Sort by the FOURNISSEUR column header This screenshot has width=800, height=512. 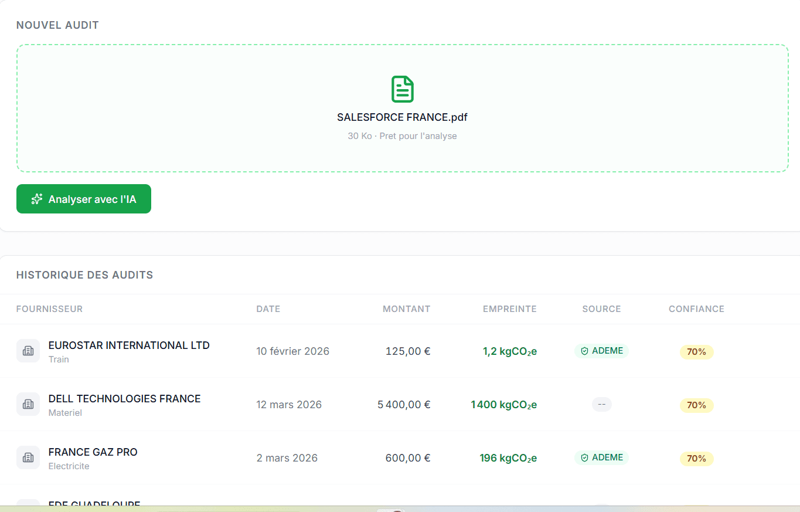coord(49,309)
